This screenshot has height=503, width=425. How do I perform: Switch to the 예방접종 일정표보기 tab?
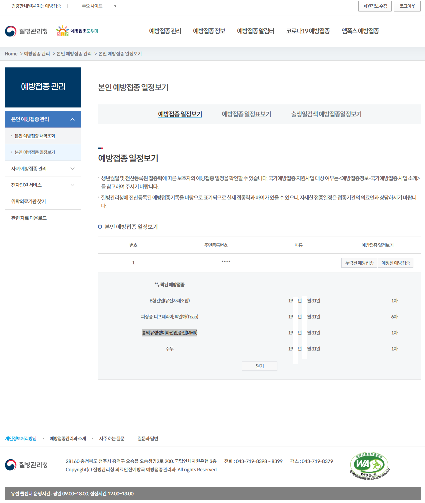tap(246, 114)
